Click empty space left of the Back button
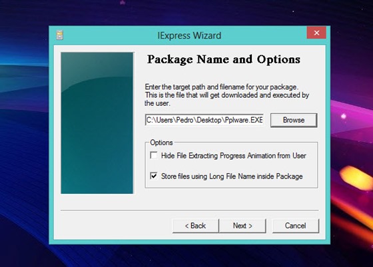This screenshot has height=267, width=373. tap(114, 226)
